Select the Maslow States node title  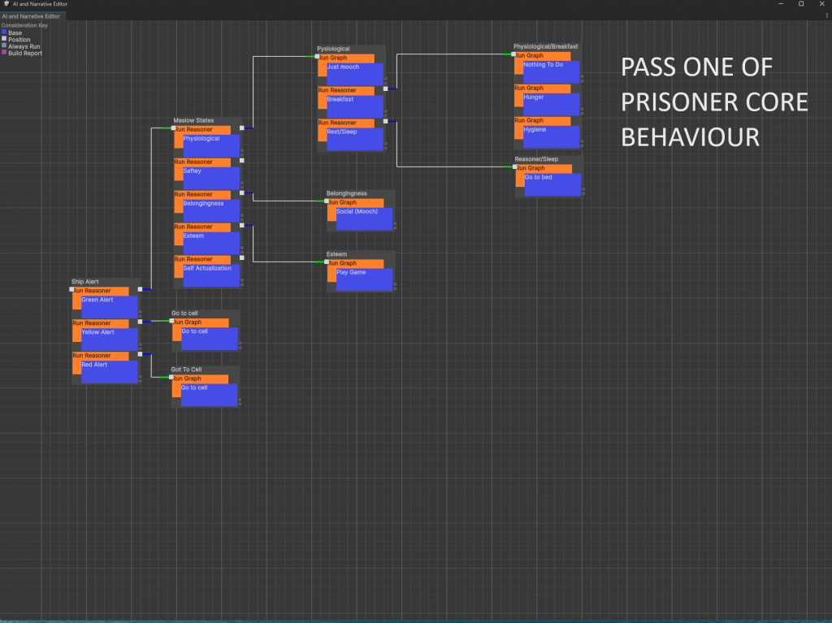pyautogui.click(x=193, y=120)
